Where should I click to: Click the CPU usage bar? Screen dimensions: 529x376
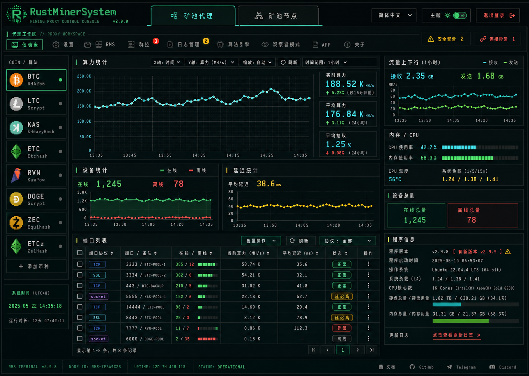click(x=480, y=147)
